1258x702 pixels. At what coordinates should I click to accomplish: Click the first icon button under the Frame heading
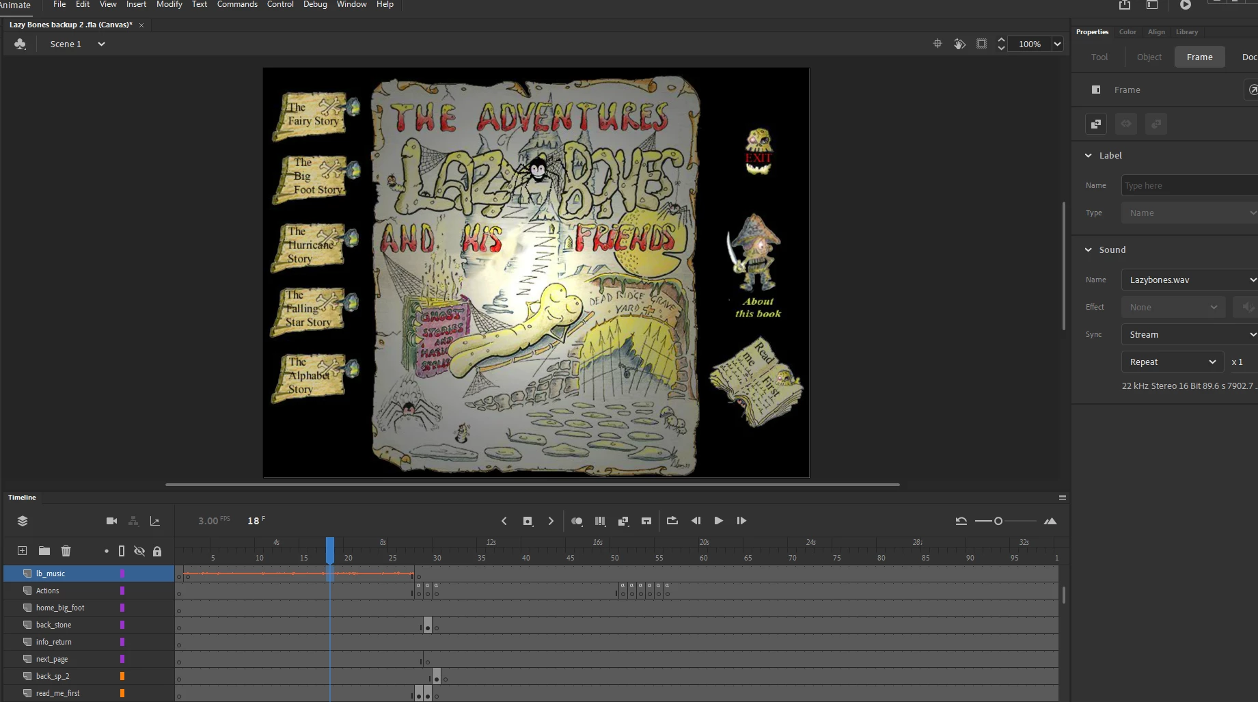pos(1096,124)
